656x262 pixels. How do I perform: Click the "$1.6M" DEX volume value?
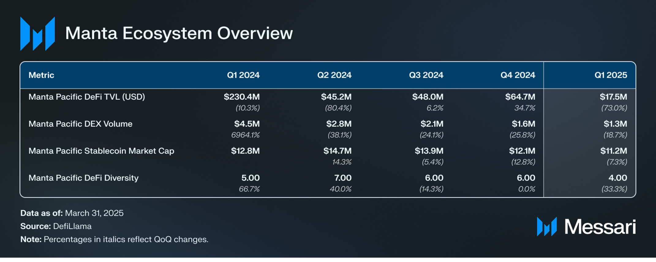523,124
